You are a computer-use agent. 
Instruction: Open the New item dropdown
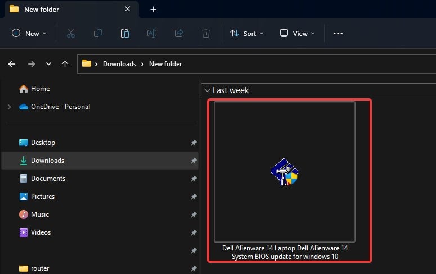pyautogui.click(x=29, y=34)
